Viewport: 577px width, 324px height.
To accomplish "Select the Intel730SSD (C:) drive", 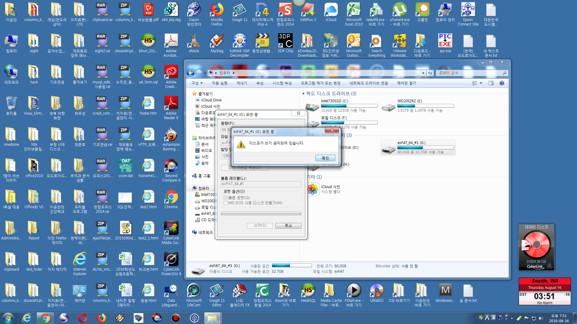I will click(342, 106).
